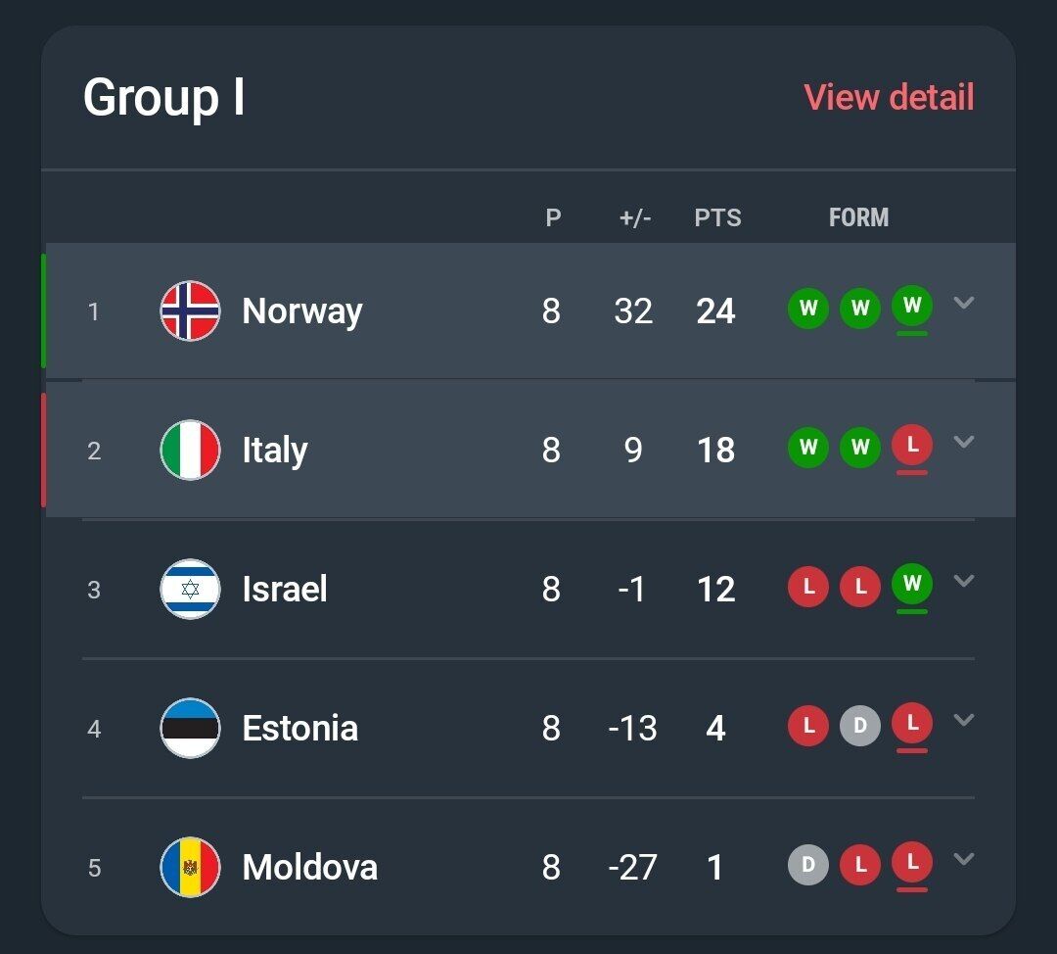Click the Italy flag icon
The image size is (1057, 954).
[190, 451]
